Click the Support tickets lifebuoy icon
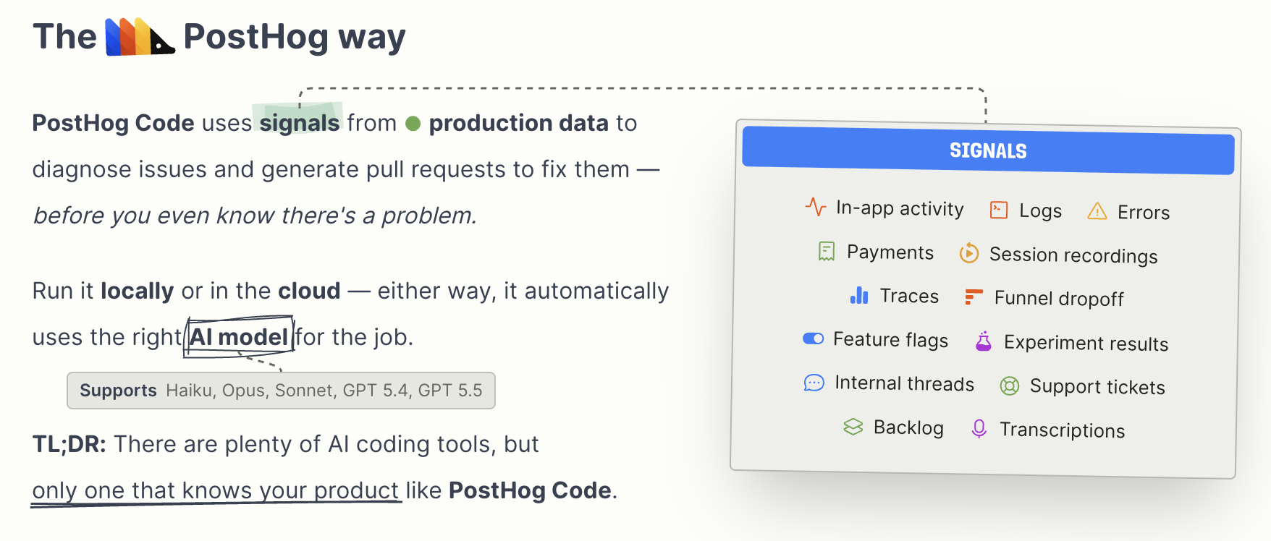 (x=1010, y=385)
